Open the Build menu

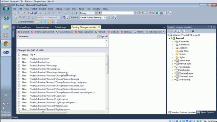coord(51,9)
